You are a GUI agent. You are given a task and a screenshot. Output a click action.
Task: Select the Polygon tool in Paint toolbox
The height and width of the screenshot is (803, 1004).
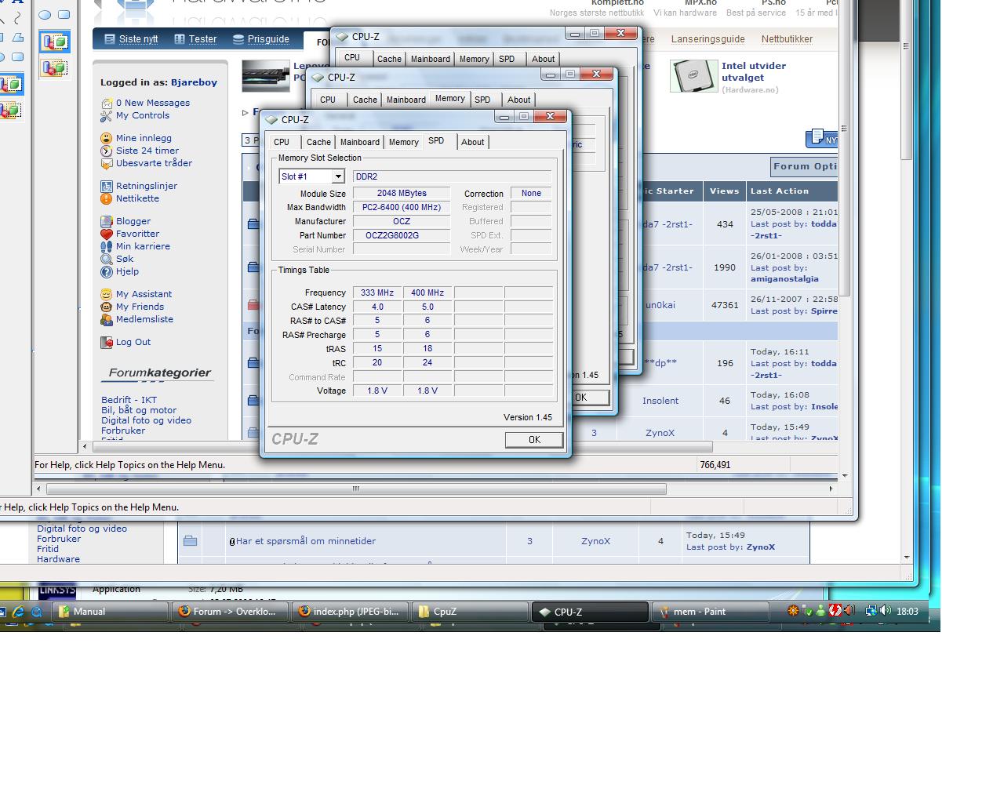coord(17,37)
